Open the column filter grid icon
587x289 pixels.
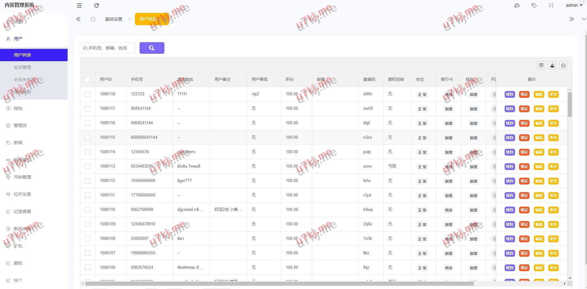click(541, 65)
